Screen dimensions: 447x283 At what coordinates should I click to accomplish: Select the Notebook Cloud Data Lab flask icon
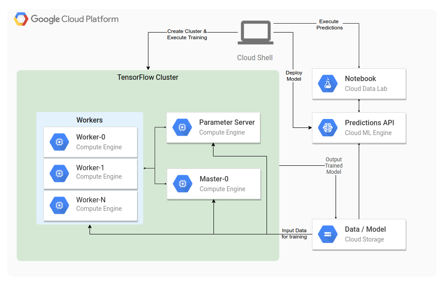pyautogui.click(x=328, y=84)
